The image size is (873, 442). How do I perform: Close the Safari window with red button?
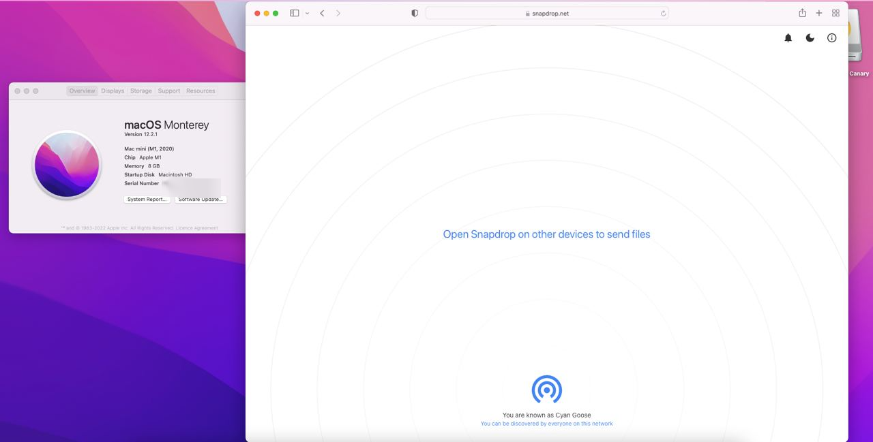pos(258,14)
